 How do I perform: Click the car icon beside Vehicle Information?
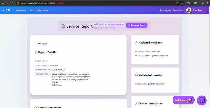point(136,75)
